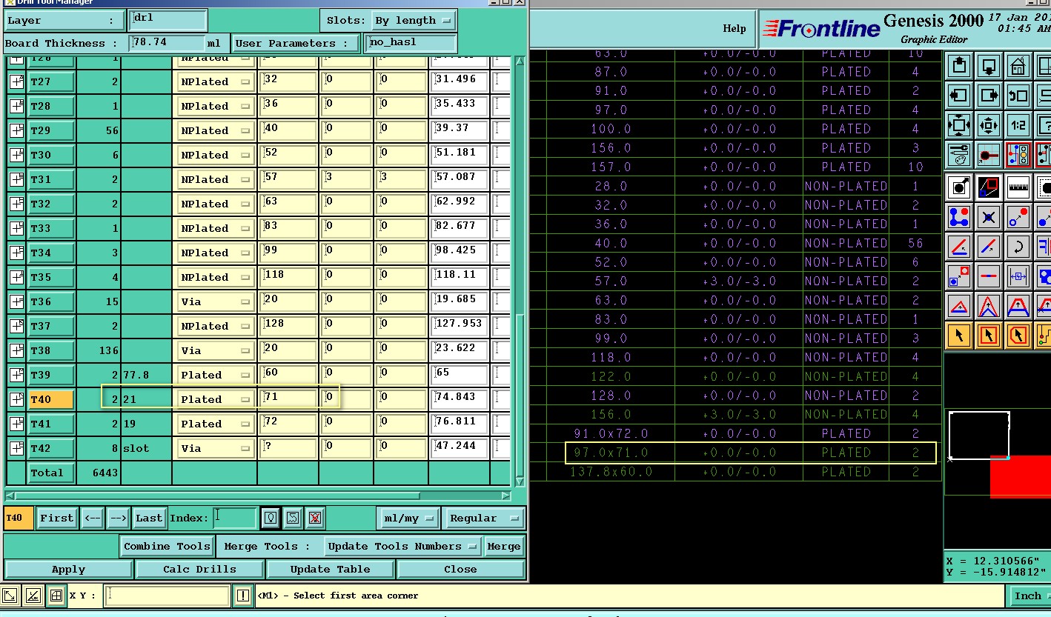Click the move point blue-to-red dot icon

click(1018, 216)
